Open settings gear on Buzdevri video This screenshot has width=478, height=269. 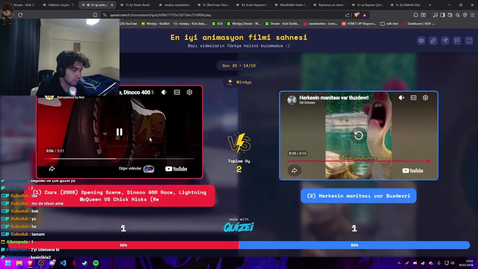click(x=425, y=98)
